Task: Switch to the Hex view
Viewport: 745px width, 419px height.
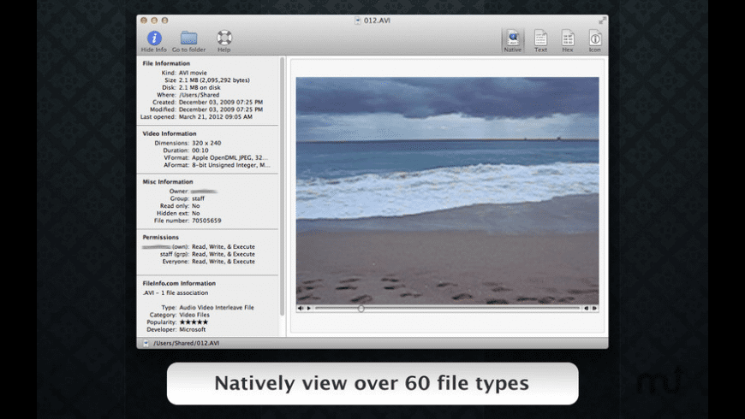Action: click(x=568, y=41)
